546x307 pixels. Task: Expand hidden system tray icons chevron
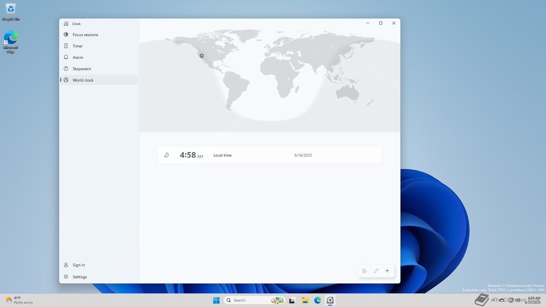pyautogui.click(x=493, y=300)
